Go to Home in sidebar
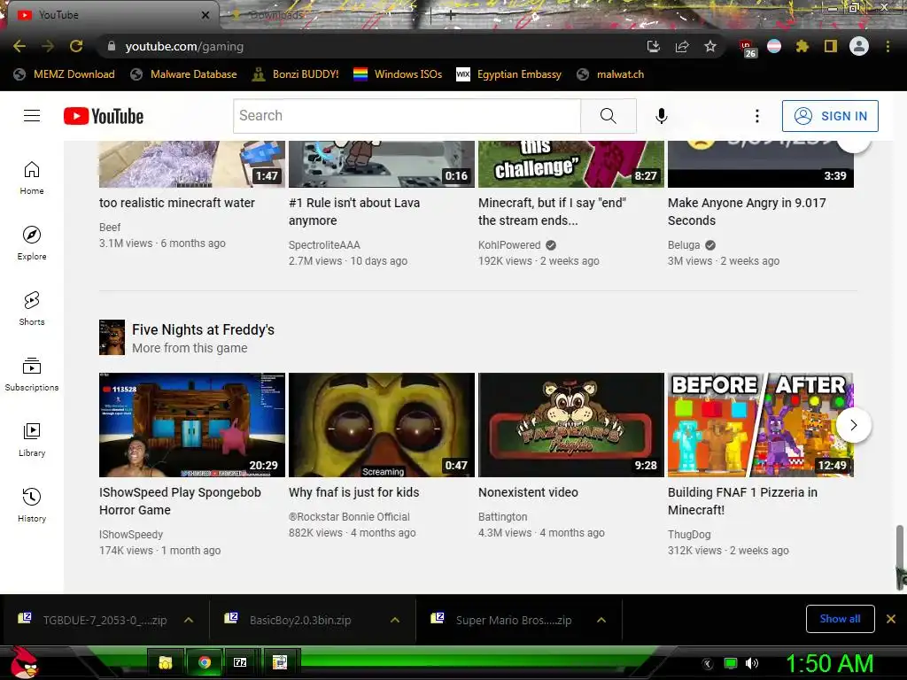 (32, 177)
